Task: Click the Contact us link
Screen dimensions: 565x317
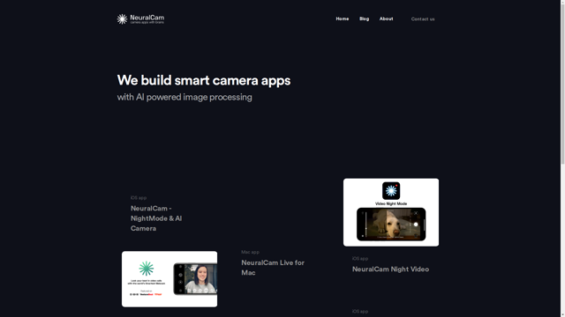Action: tap(423, 19)
